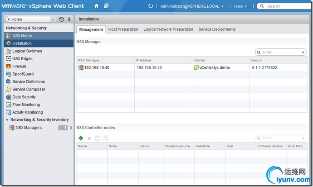This screenshot has width=313, height=187.
Task: Add a new NSX Controller node
Action: (x=81, y=138)
